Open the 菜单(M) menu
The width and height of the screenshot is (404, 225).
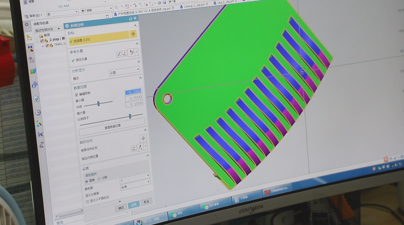pyautogui.click(x=34, y=15)
